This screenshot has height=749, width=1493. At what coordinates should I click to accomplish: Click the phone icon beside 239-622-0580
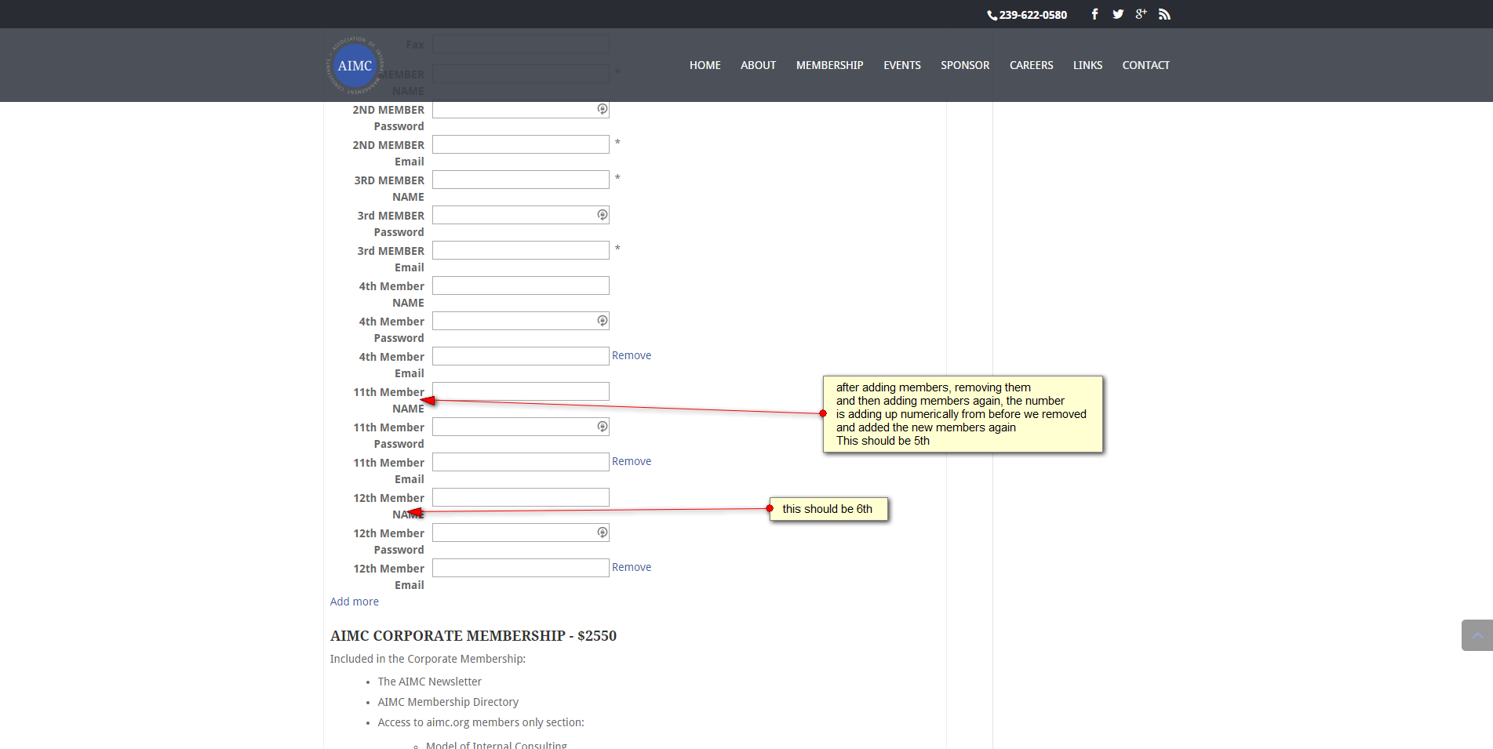tap(992, 15)
